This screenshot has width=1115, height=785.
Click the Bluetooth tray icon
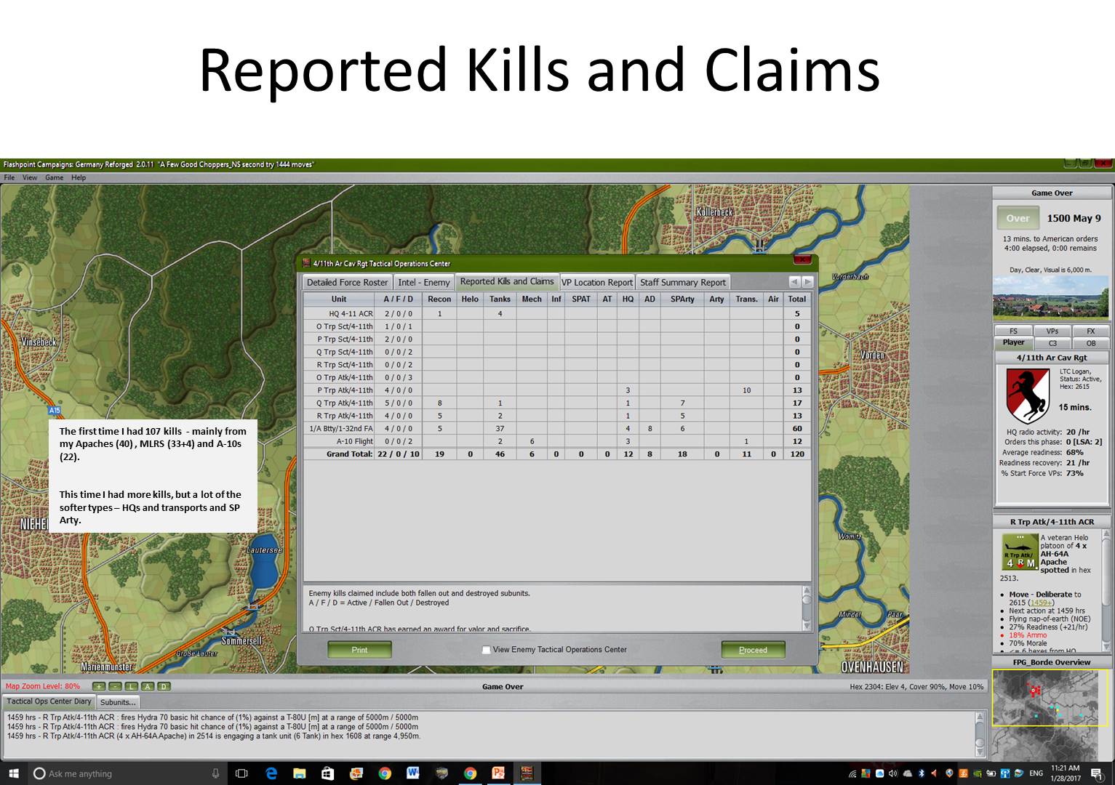tap(922, 773)
